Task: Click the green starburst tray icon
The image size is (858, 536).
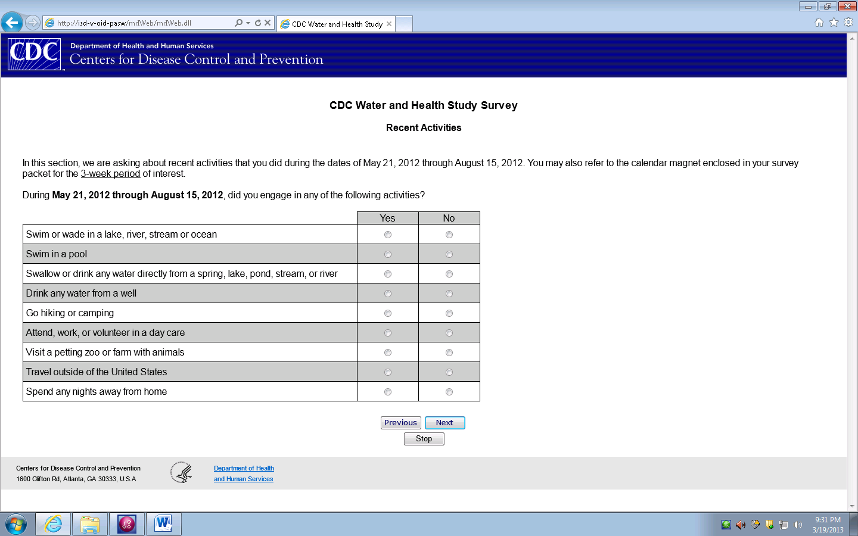Action: [726, 525]
